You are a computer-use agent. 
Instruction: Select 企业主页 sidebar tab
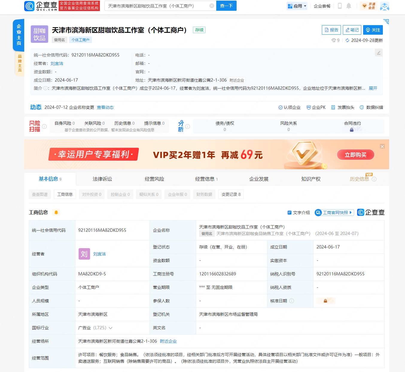[x=19, y=35]
